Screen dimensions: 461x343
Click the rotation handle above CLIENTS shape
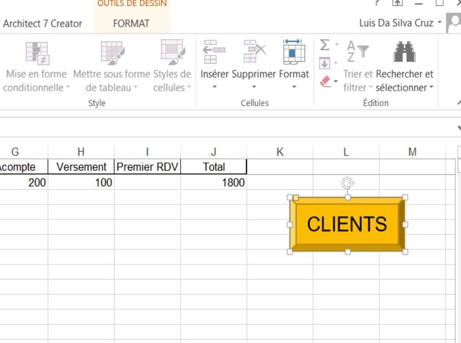tap(348, 183)
